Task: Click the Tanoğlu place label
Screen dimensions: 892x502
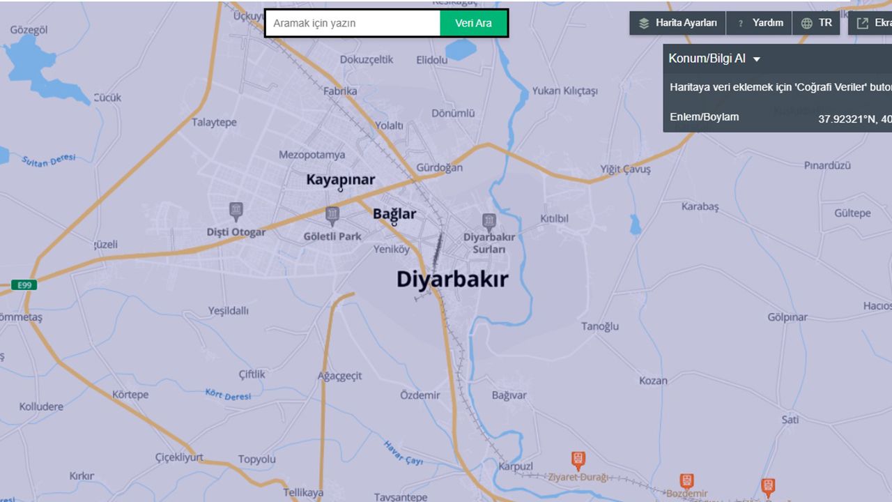Action: point(600,326)
